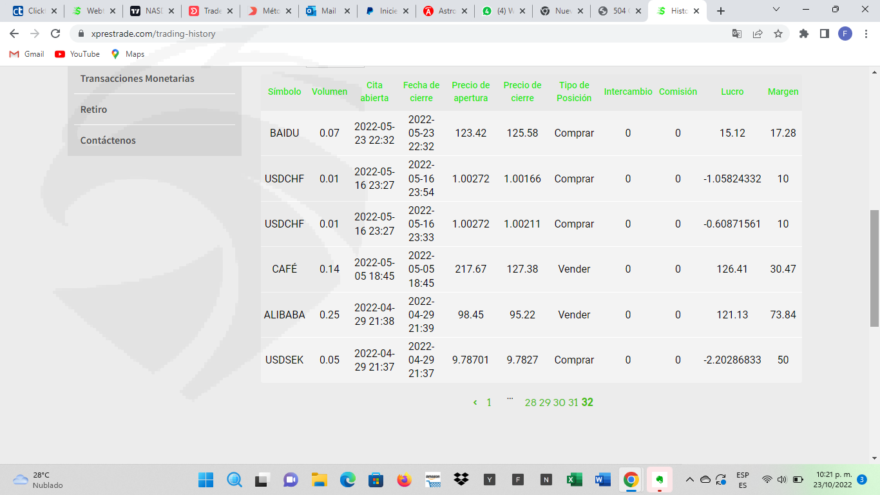Open Windows Search from the taskbar
This screenshot has height=495, width=880.
(x=234, y=480)
